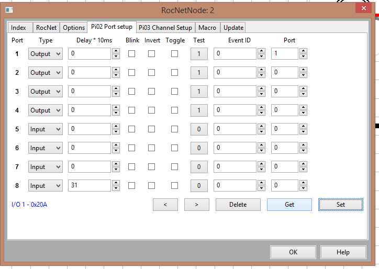
Task: Switch to the Pi03 Channel Setup tab
Action: coord(165,28)
